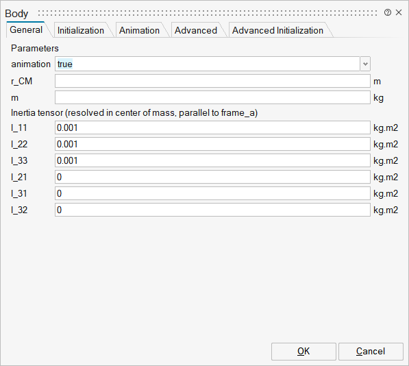Click the Cancel button
Image resolution: width=409 pixels, height=366 pixels.
[x=371, y=352]
